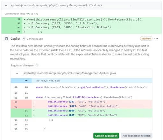163x140 pixels.
Task: Click added line number 91 in green gutter
Action: [26, 111]
